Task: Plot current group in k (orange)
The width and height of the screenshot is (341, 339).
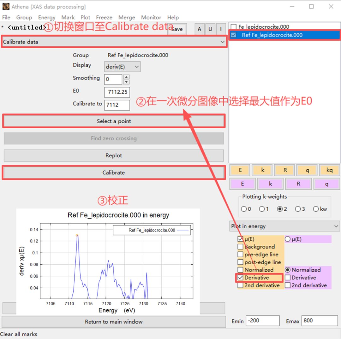Action: coord(262,170)
